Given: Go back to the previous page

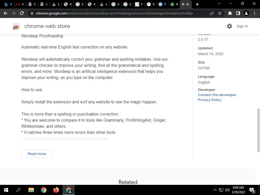Looking at the screenshot, I should point(6,13).
